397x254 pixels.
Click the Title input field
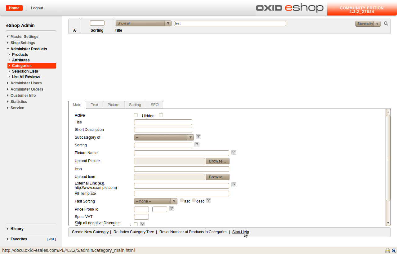163,122
